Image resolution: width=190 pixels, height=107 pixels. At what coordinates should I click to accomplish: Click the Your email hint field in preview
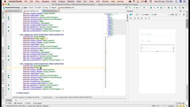(x=157, y=34)
